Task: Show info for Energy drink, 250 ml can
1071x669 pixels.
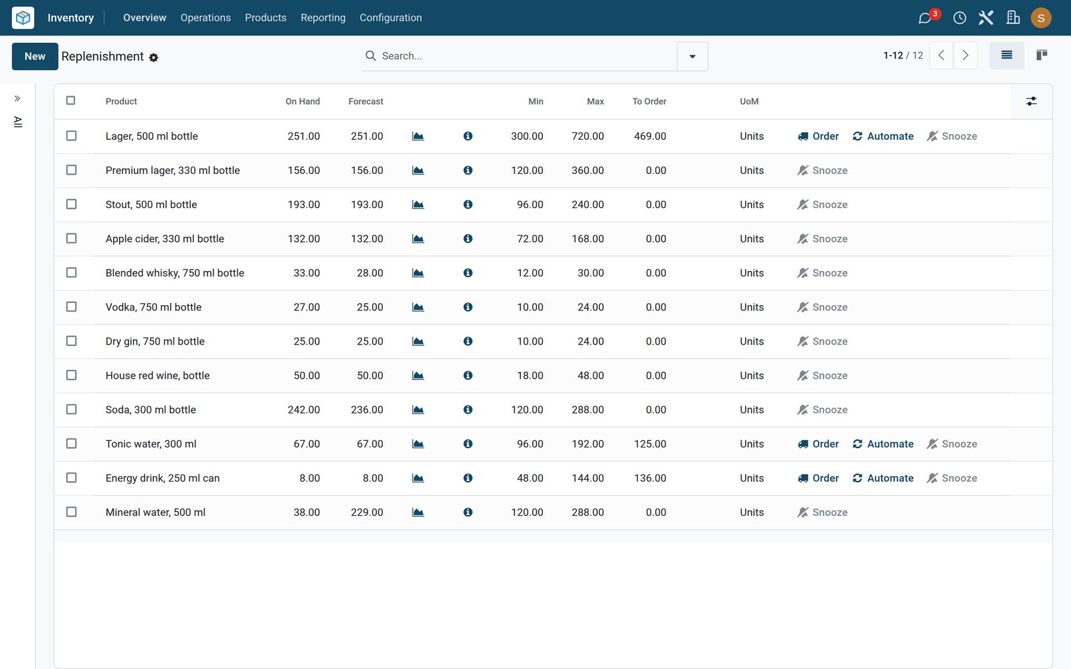Action: pyautogui.click(x=468, y=478)
